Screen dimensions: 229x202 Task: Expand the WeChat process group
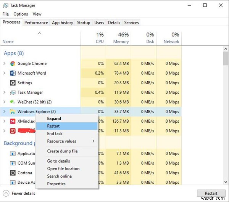(4, 102)
